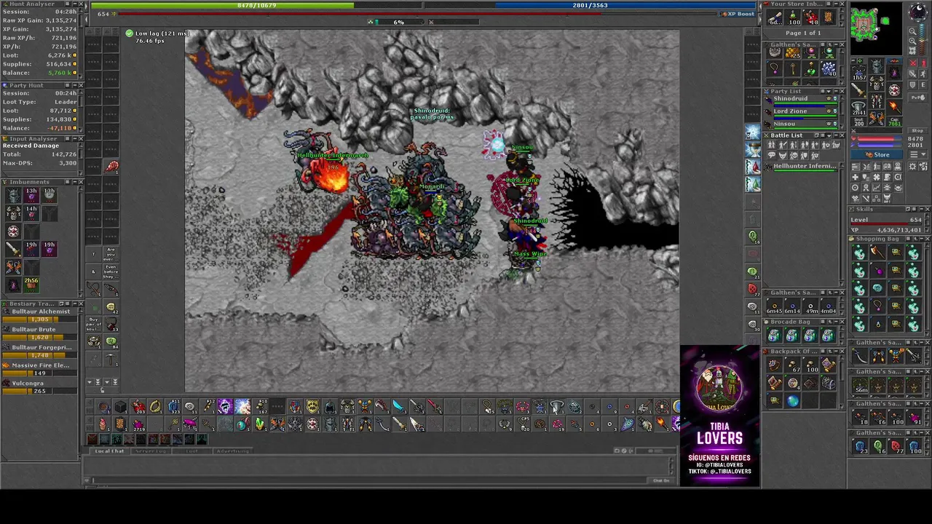The height and width of the screenshot is (524, 932).
Task: Collapse the Bestiary Tracker panel
Action: pyautogui.click(x=75, y=303)
